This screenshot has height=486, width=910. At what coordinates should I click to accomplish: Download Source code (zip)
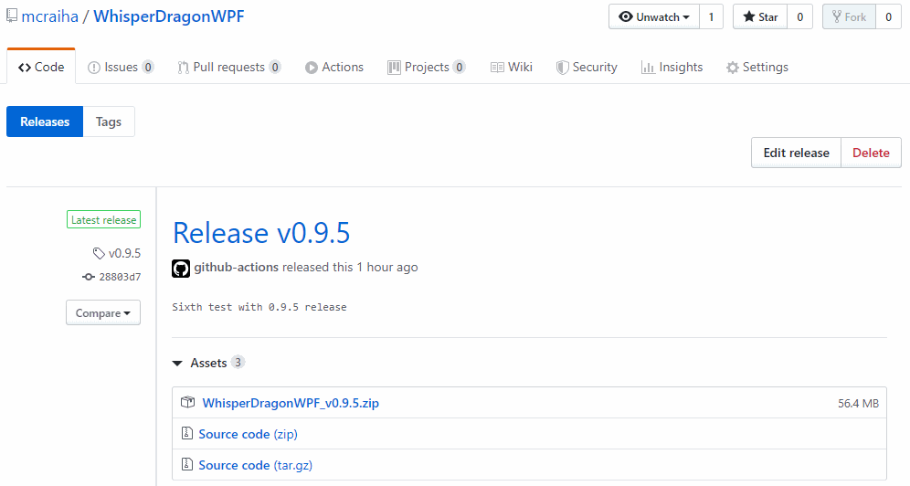(248, 434)
